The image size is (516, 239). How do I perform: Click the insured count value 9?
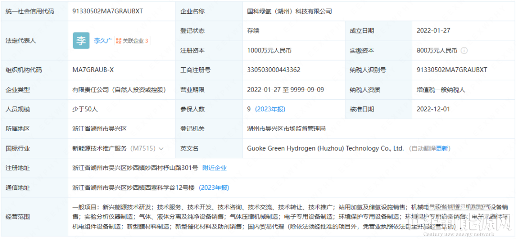[249, 109]
